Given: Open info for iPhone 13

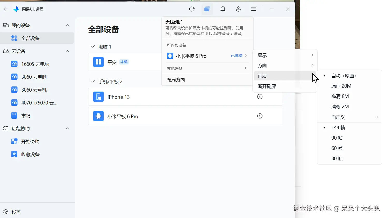Looking at the screenshot, I should tap(260, 96).
